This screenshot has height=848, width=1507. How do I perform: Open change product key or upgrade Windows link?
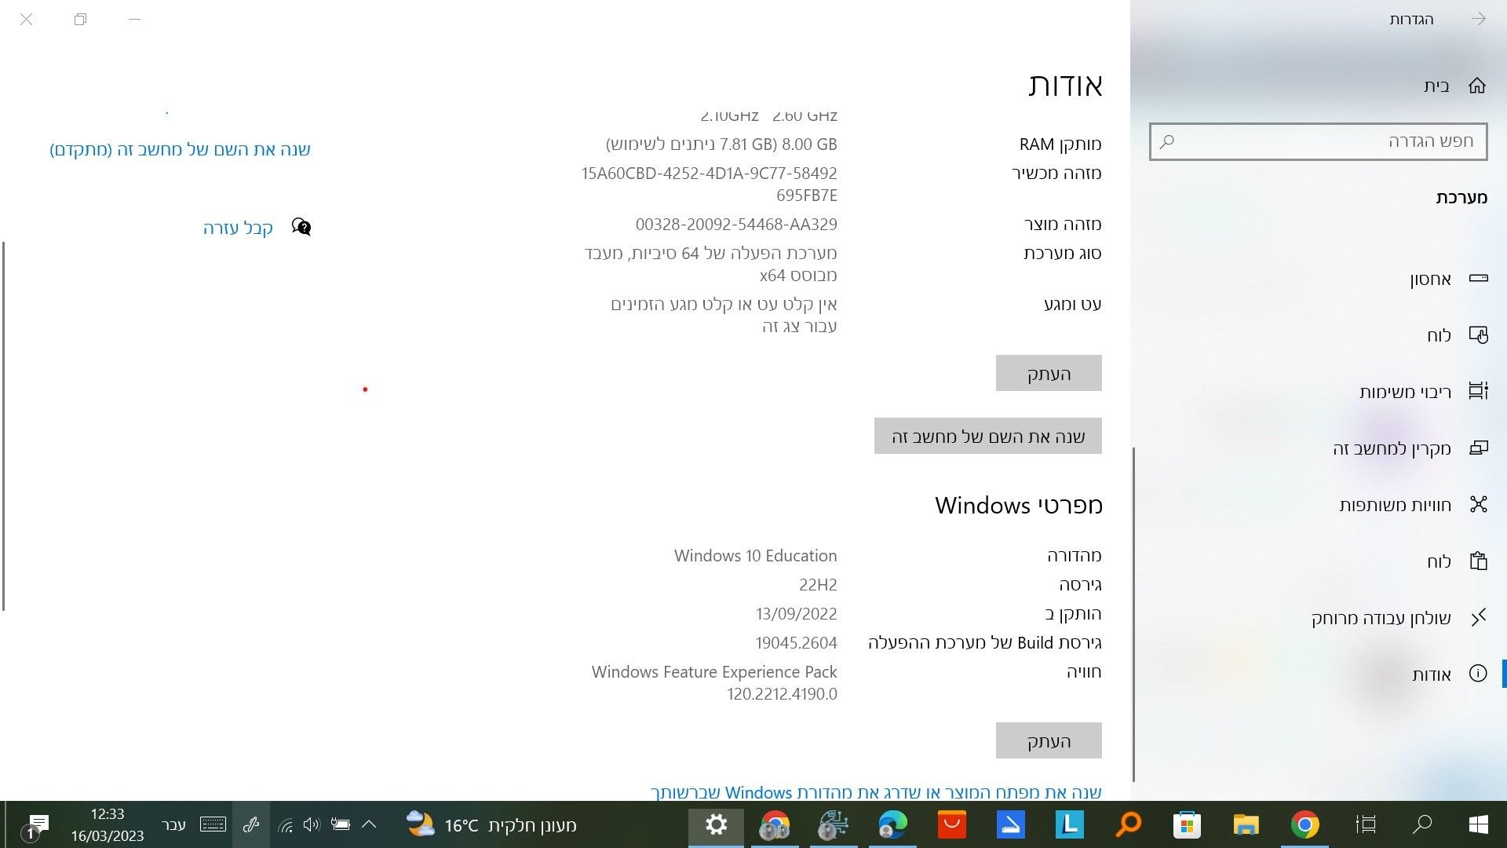876,792
